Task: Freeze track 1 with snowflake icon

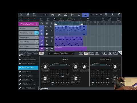Action: pos(42,34)
